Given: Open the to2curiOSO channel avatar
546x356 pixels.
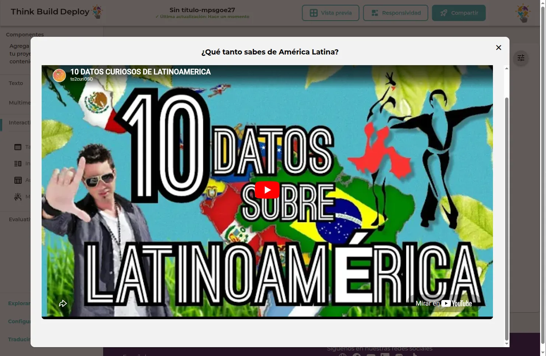Looking at the screenshot, I should [x=59, y=75].
